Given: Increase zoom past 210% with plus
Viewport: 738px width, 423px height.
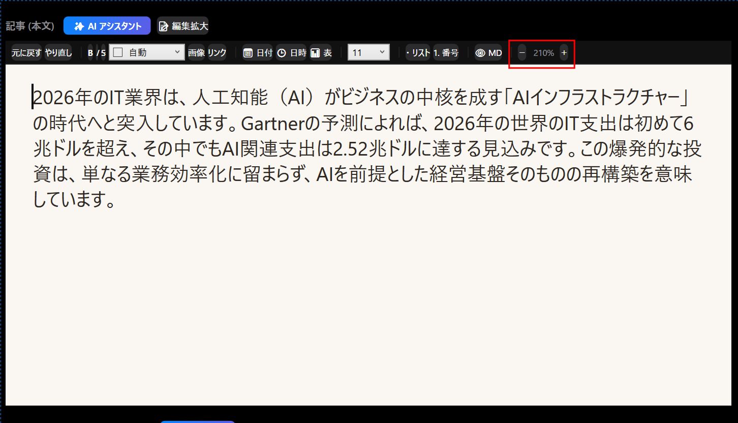Looking at the screenshot, I should pos(564,52).
